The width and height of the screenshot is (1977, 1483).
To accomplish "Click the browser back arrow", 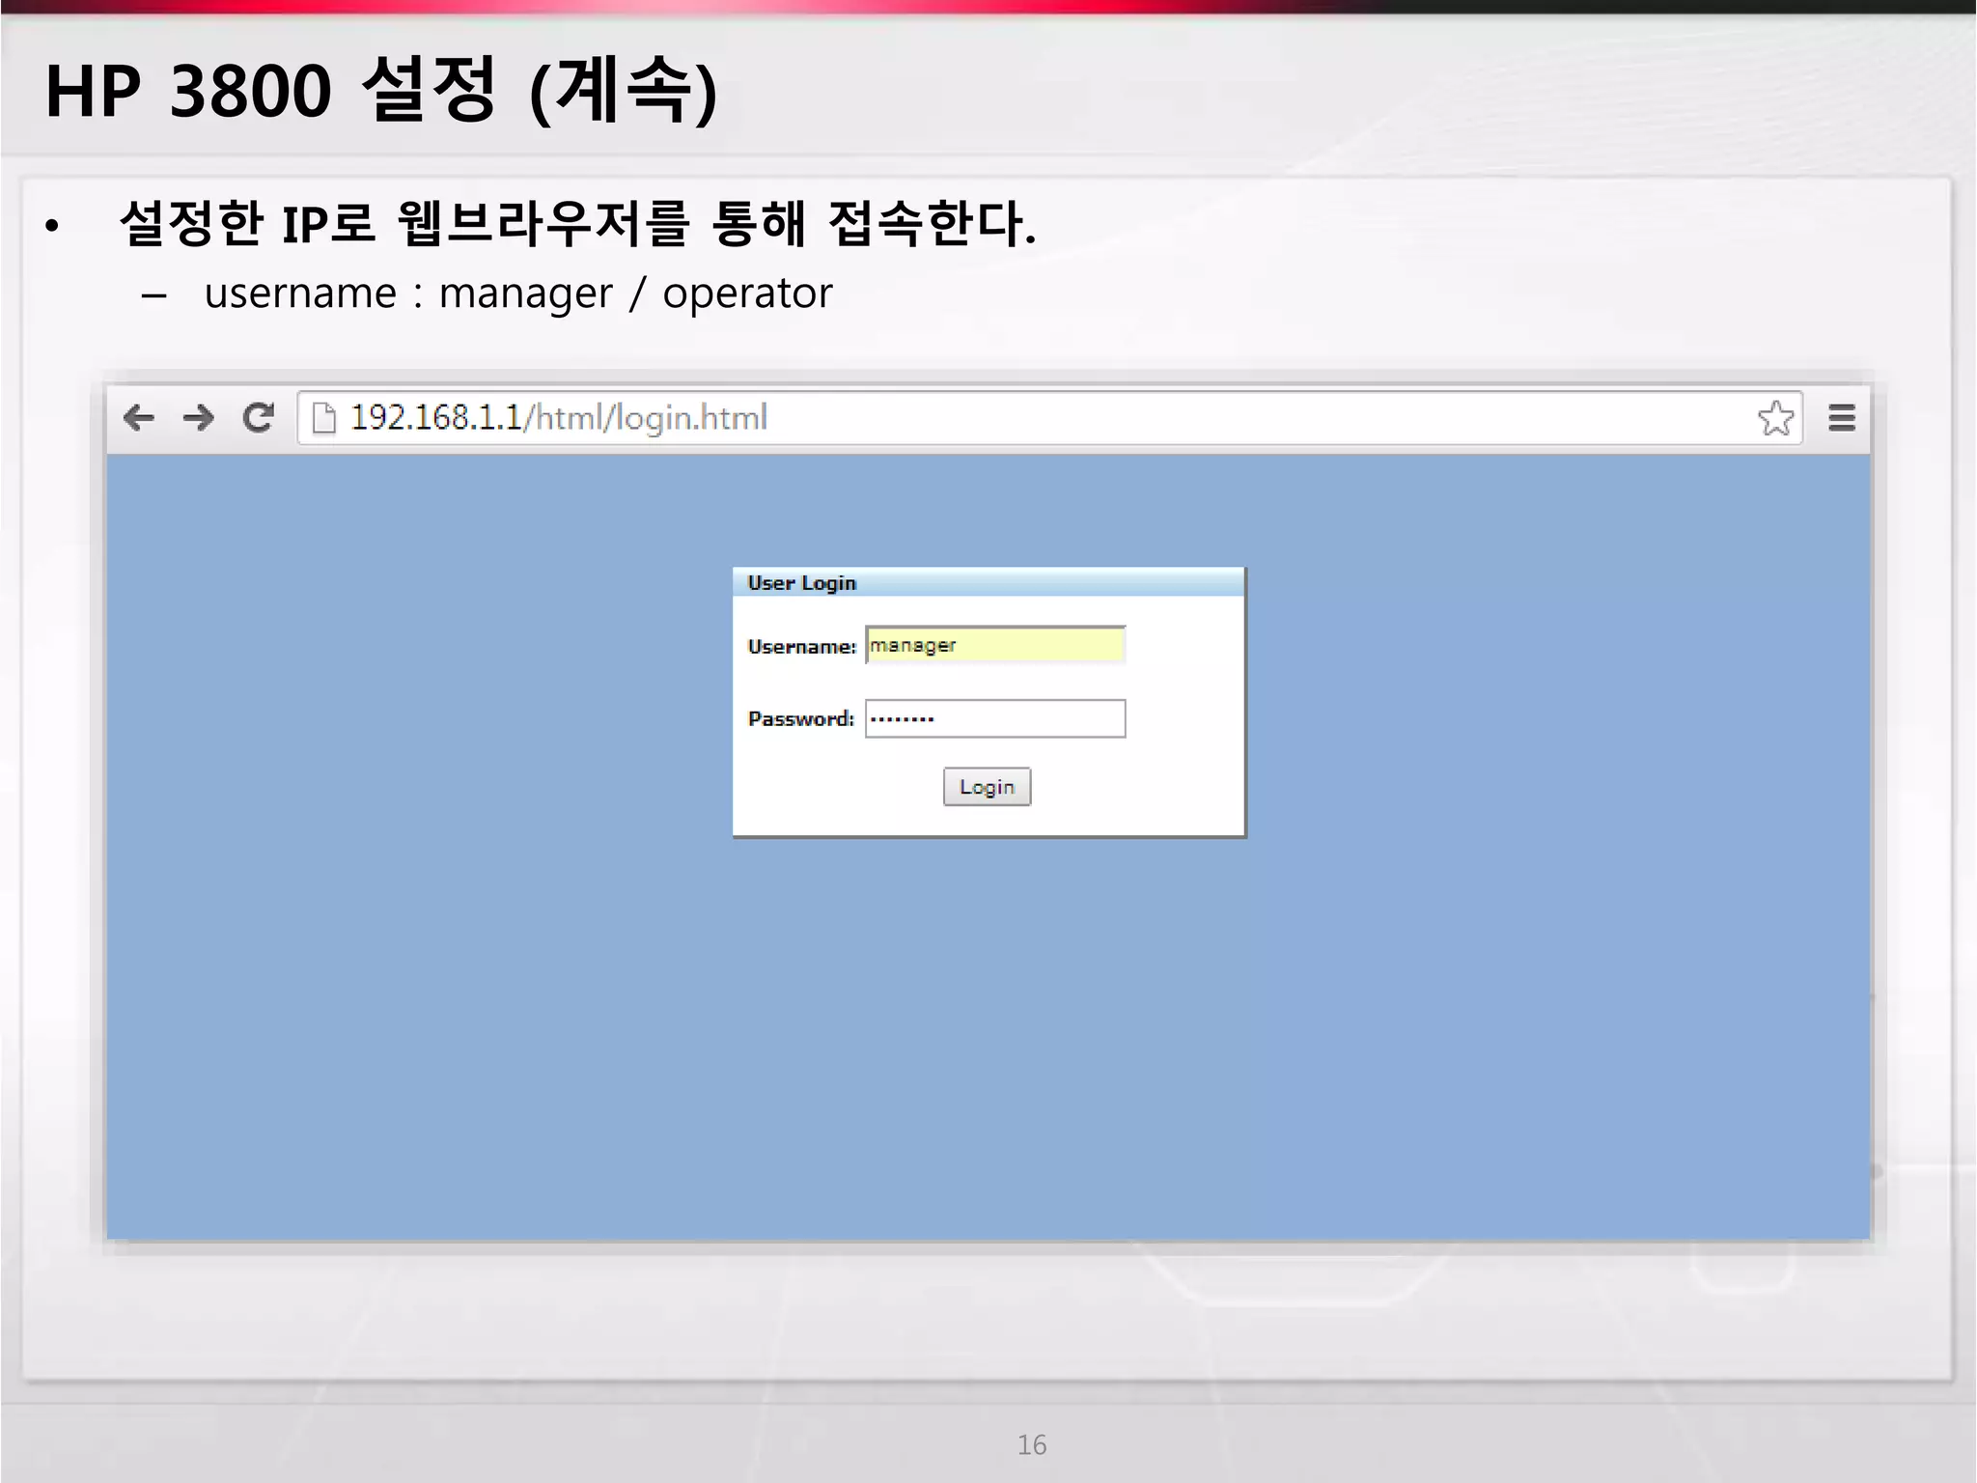I will point(139,417).
